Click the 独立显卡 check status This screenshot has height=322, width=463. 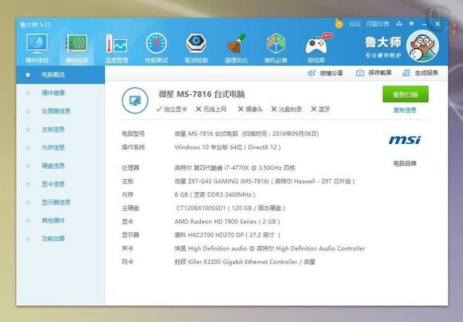click(x=171, y=109)
